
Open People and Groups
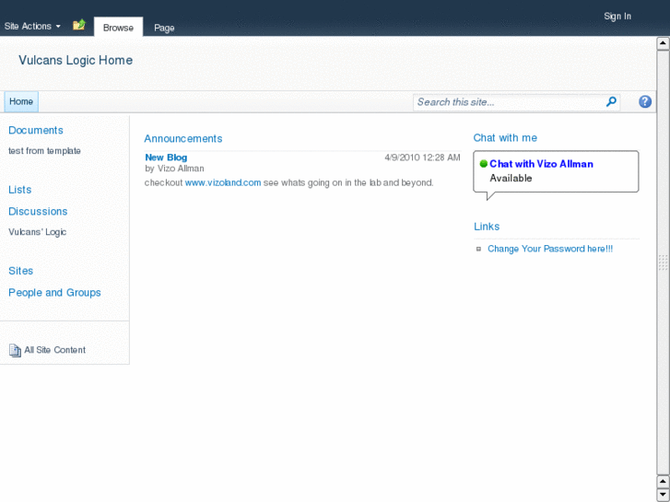[x=54, y=293]
